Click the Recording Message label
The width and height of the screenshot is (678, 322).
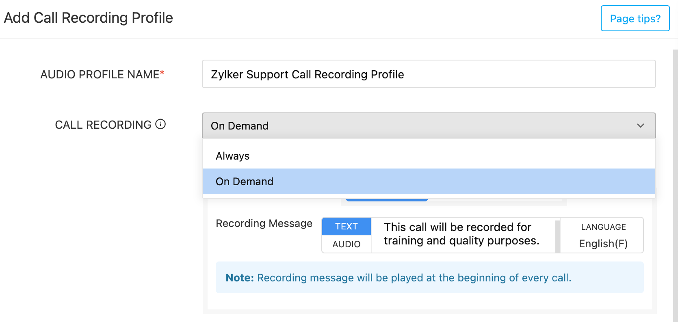point(264,224)
